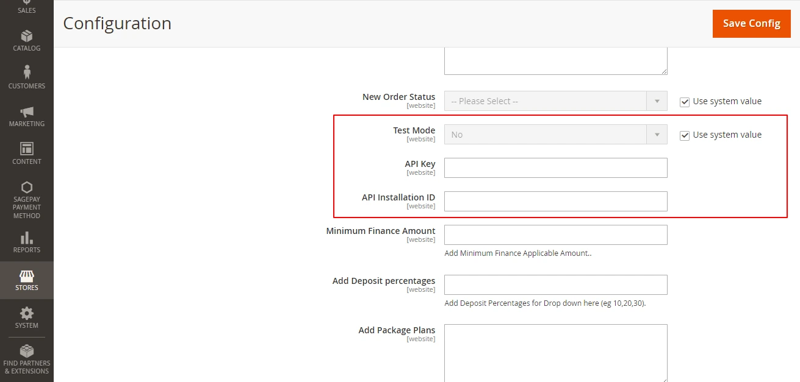800x382 pixels.
Task: Toggle Use system value for Test Mode
Action: (x=685, y=135)
